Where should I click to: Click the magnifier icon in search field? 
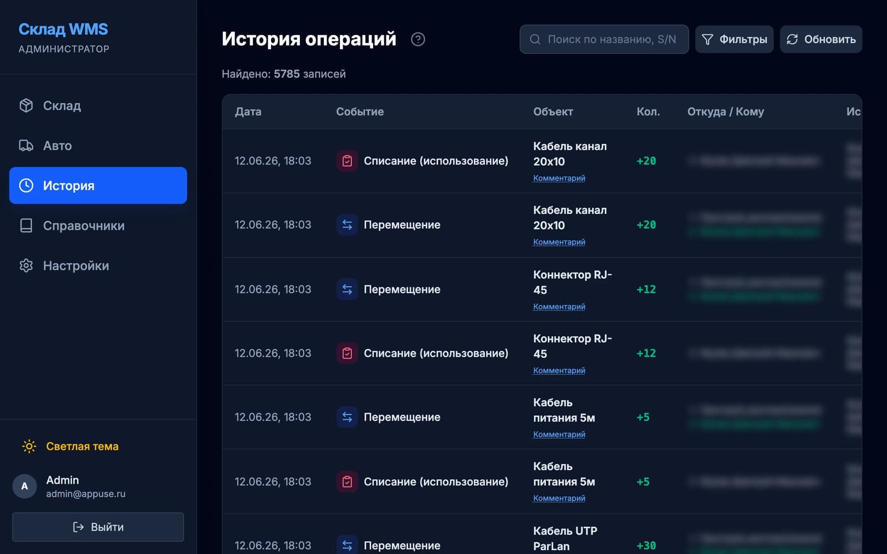[x=535, y=39]
